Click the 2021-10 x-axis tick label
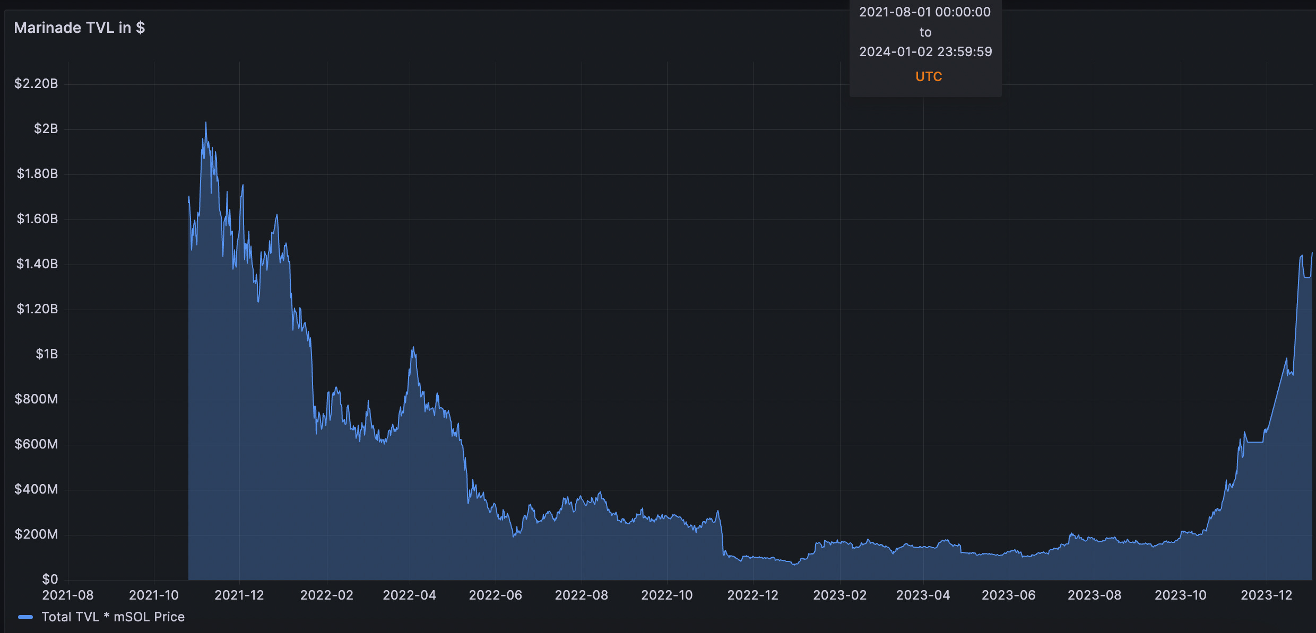 tap(154, 595)
